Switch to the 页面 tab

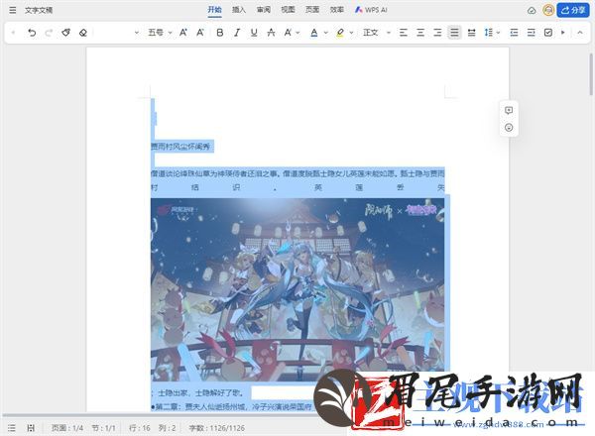point(312,10)
